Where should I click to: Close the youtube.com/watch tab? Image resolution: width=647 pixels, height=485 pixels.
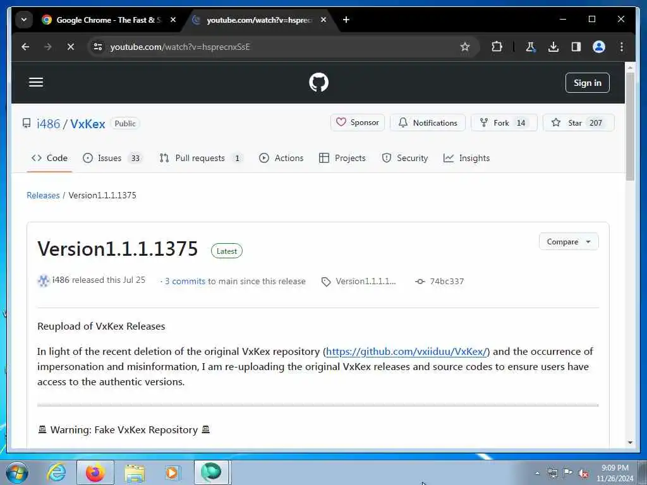[x=323, y=20]
